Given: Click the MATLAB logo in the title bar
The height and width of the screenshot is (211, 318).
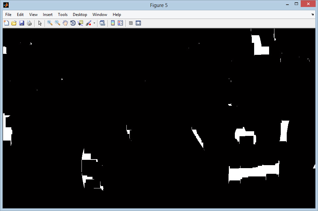Looking at the screenshot, I should pos(6,5).
